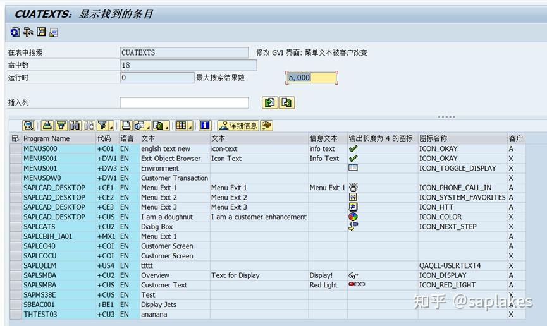Image resolution: width=547 pixels, height=326 pixels.
Task: Select the row marker for MENUSDW0
Action: coord(15,178)
